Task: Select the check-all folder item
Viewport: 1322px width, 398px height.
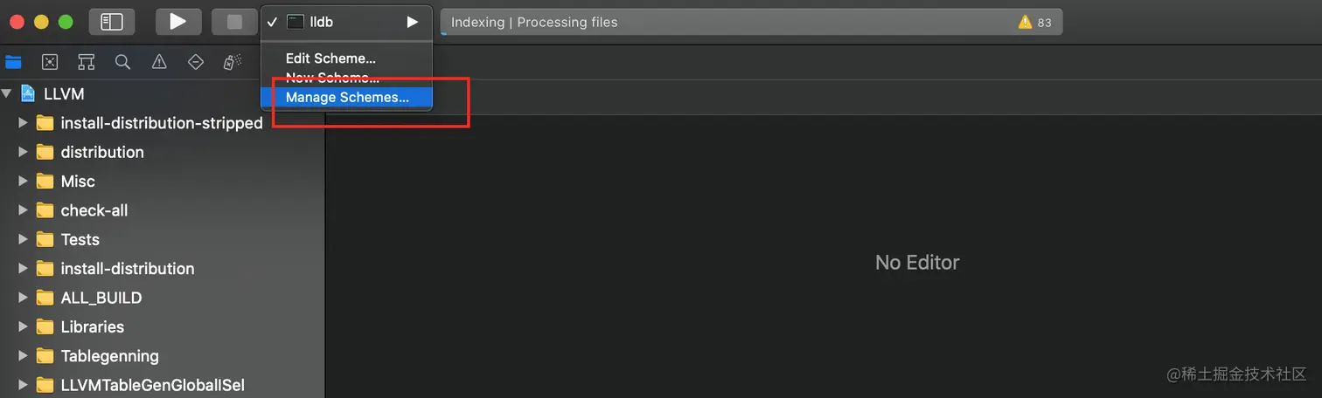Action: [x=94, y=210]
